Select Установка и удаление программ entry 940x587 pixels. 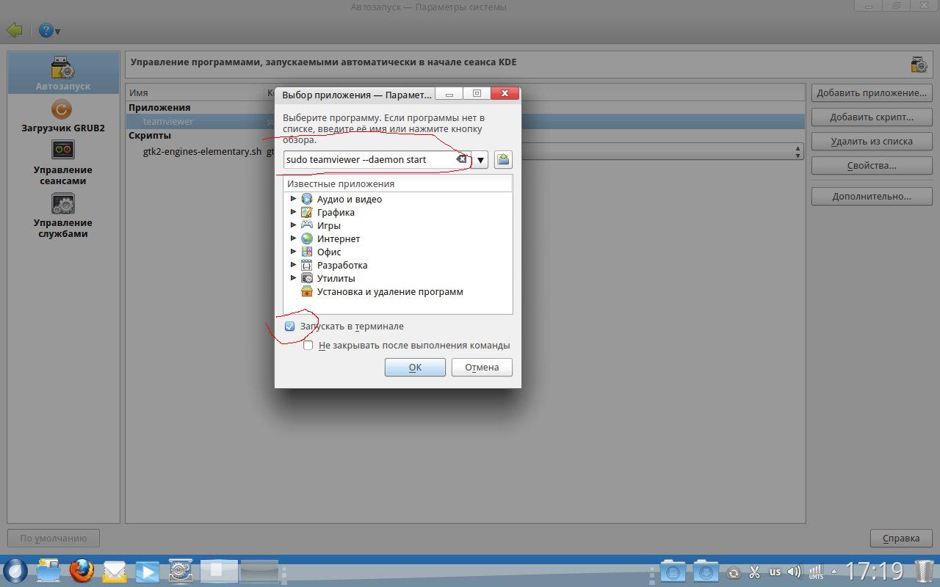[x=390, y=291]
